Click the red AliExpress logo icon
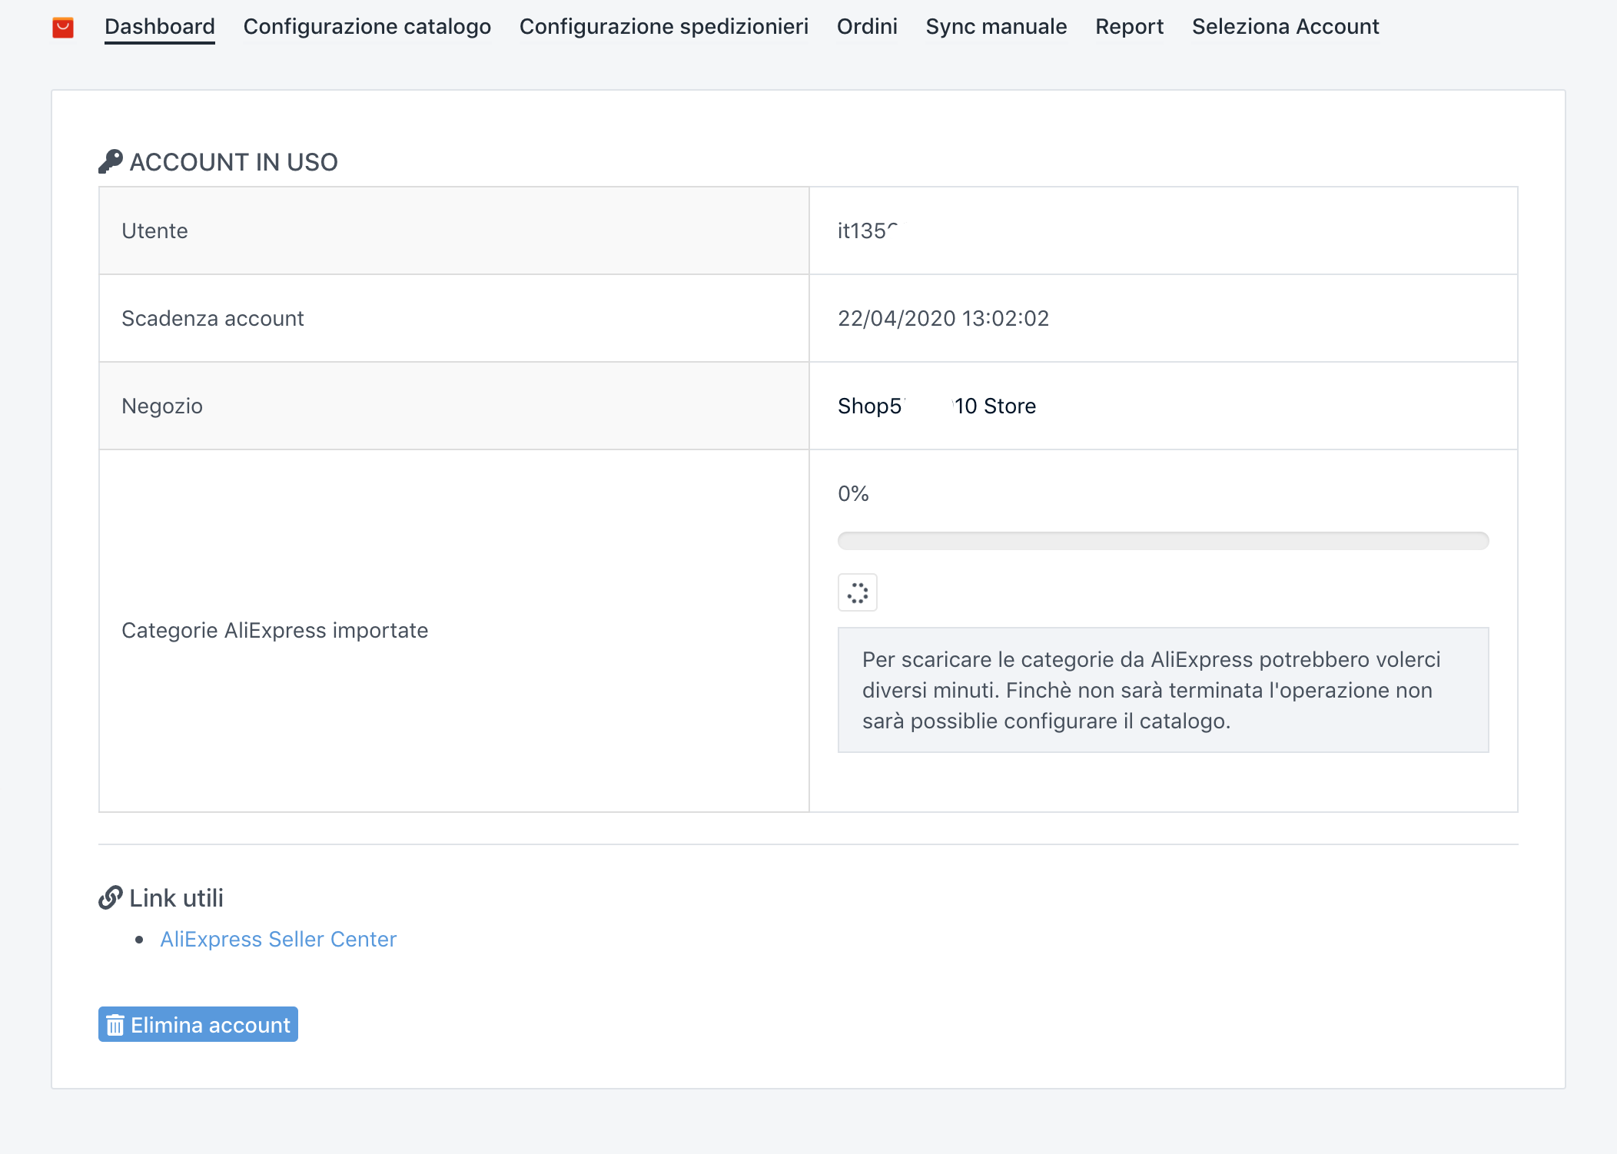1617x1154 pixels. coord(63,28)
